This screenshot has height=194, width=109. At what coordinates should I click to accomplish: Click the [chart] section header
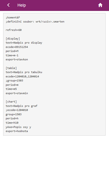(11, 101)
